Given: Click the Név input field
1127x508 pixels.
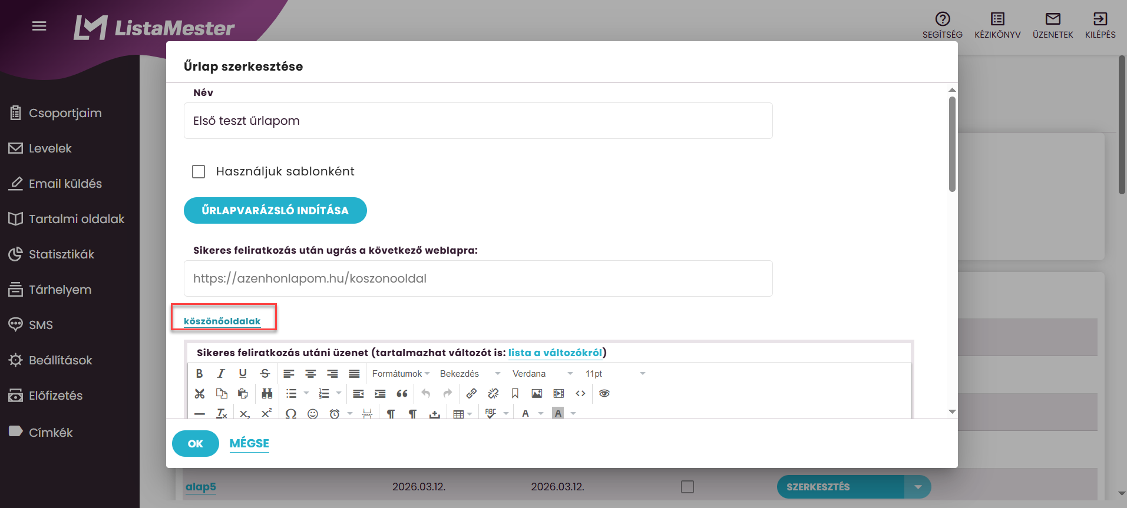Looking at the screenshot, I should tap(478, 121).
